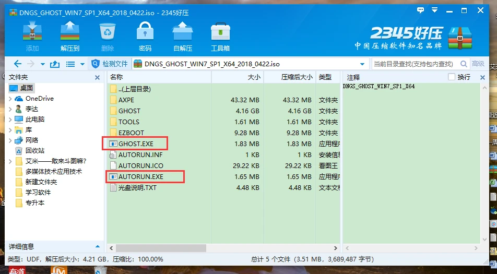Expand the 此电脑 tree node

click(11, 120)
